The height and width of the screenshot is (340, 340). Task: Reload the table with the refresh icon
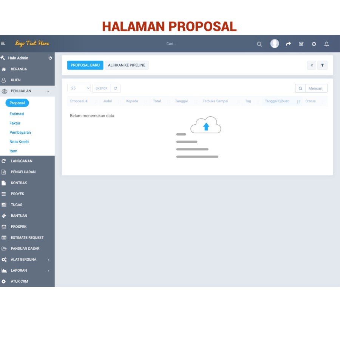116,88
